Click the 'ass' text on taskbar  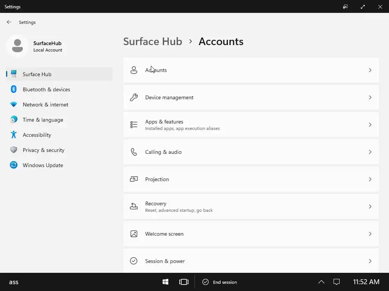14,282
